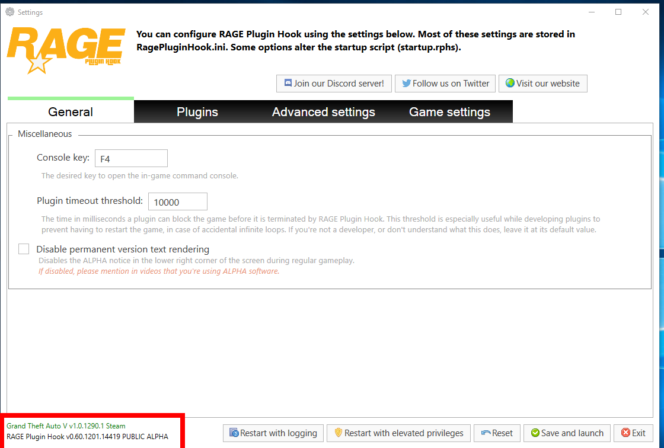Click the Settings gear icon in the title bar
Image resolution: width=664 pixels, height=448 pixels.
coord(9,12)
